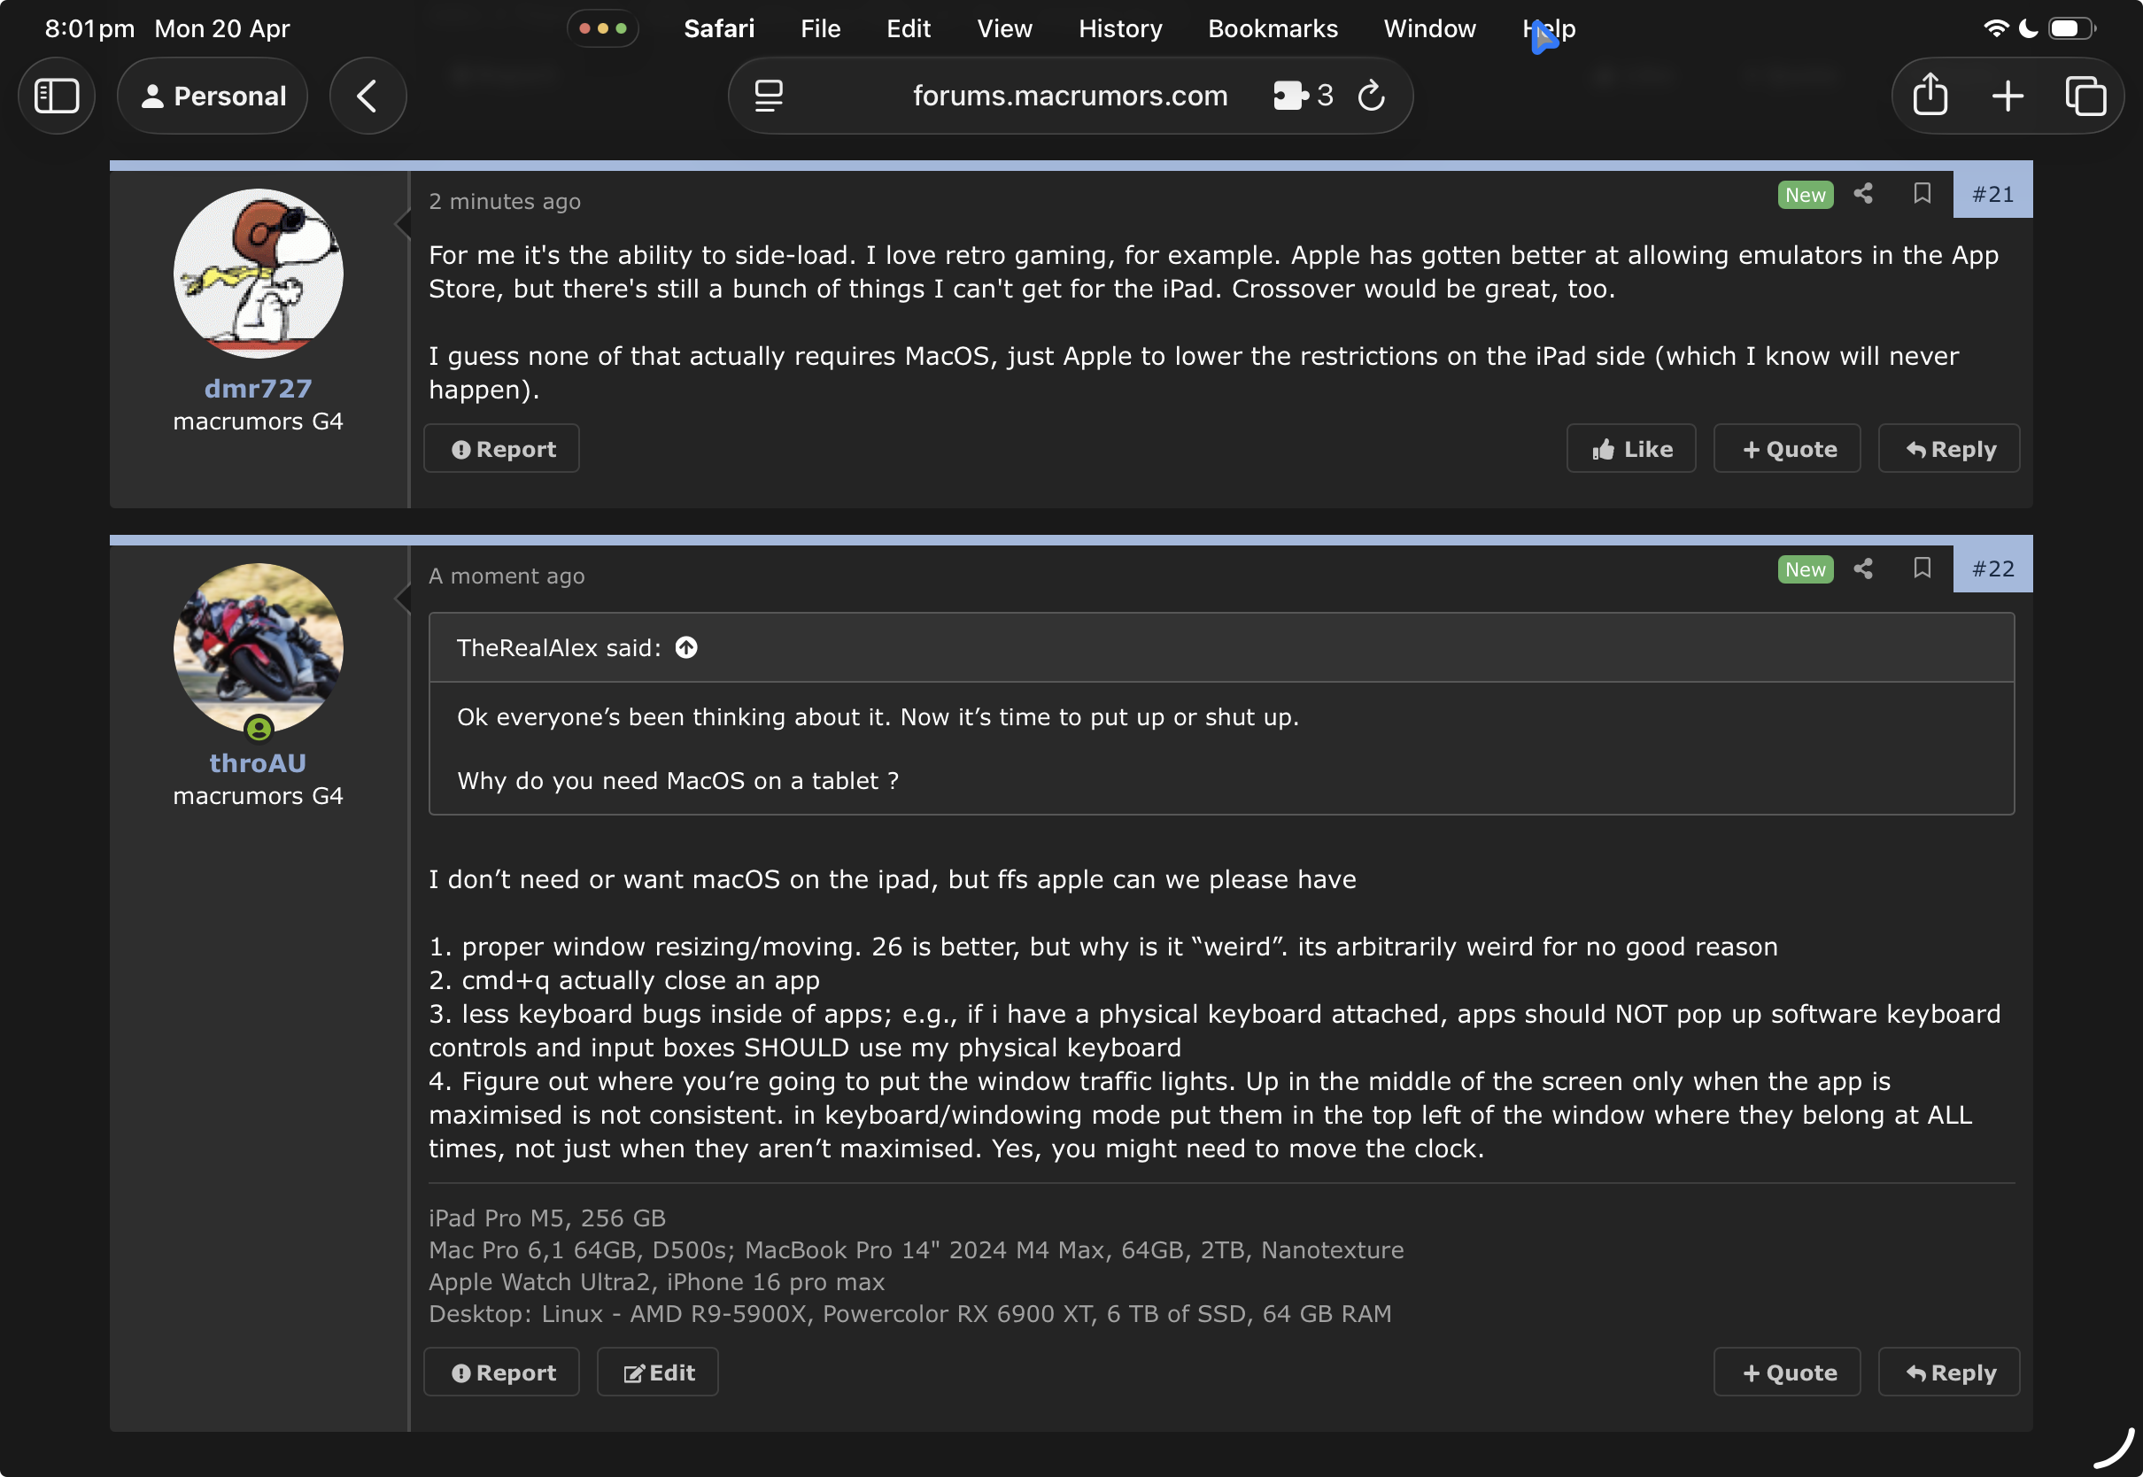Go back to the previous page
The image size is (2143, 1477).
pos(367,96)
